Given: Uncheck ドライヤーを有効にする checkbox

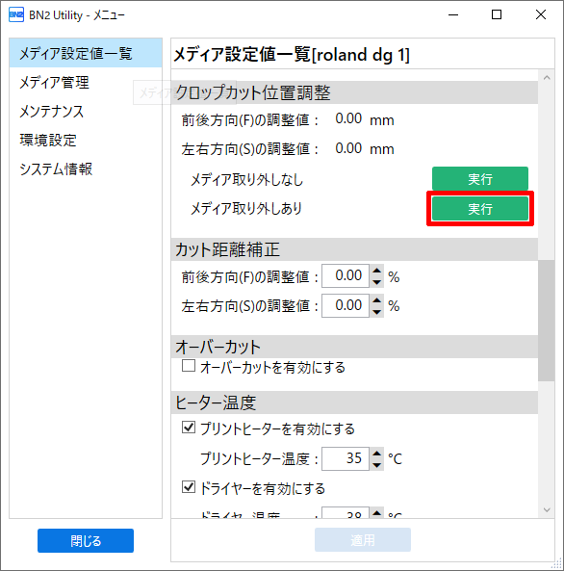Looking at the screenshot, I should (x=189, y=486).
